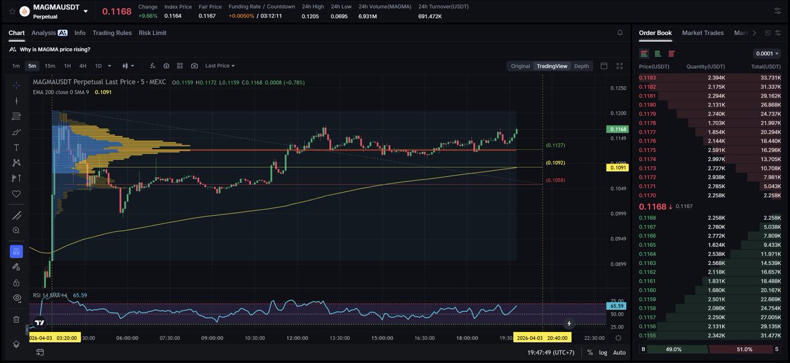The height and width of the screenshot is (363, 790).
Task: Activate the zoom in tool
Action: click(16, 230)
